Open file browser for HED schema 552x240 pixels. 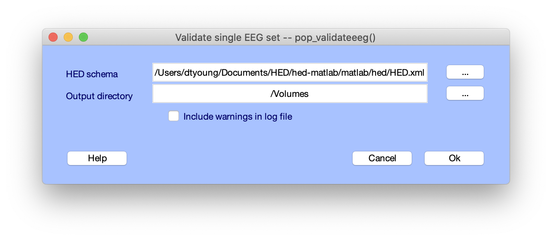465,72
